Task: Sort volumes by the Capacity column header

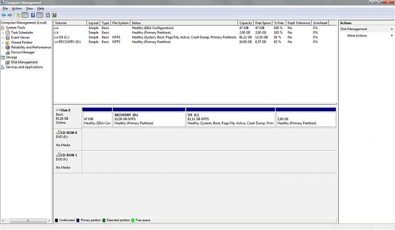Action: 245,23
